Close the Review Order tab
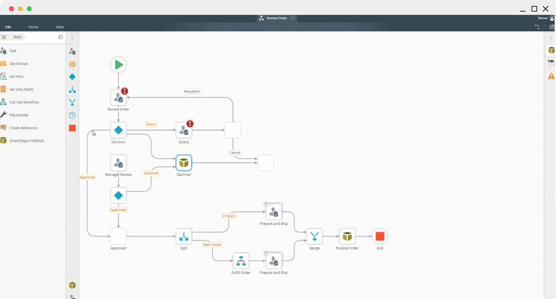Viewport: 556px width, 299px height. pos(293,18)
